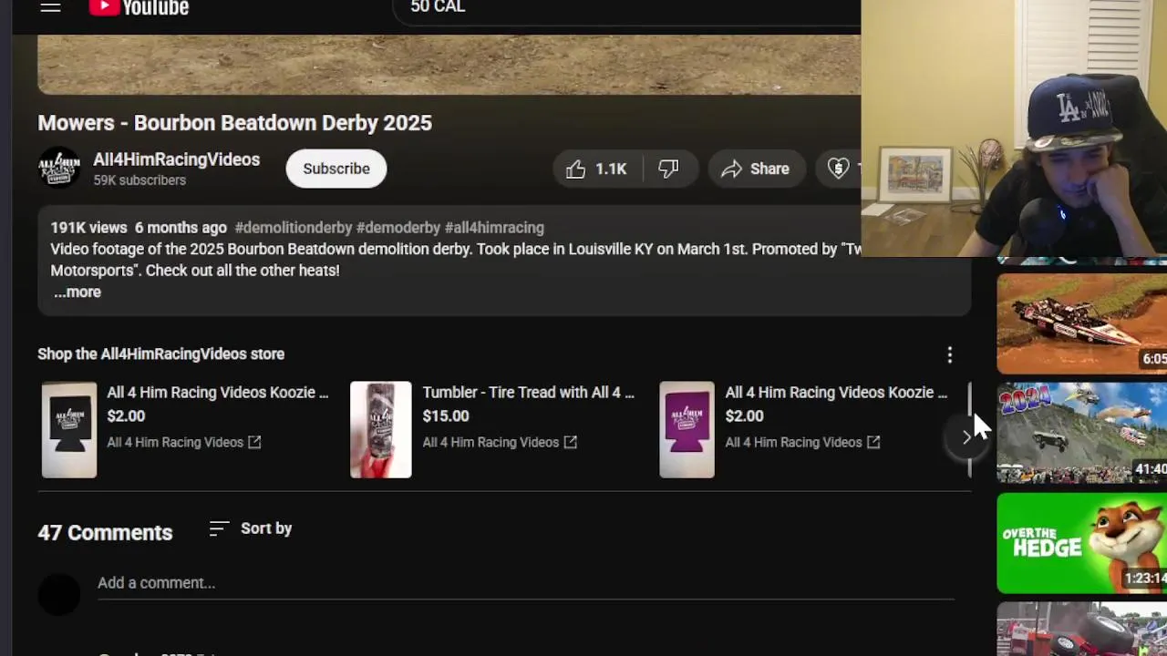
Task: Open All4HimRacingVideos channel name link
Action: pos(176,159)
